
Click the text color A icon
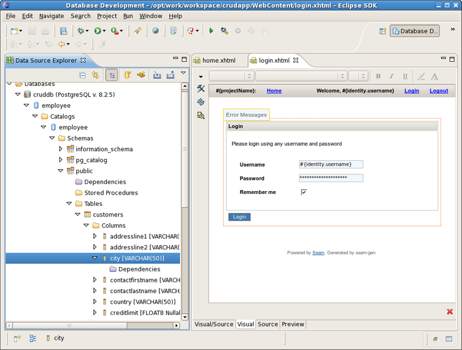434,77
